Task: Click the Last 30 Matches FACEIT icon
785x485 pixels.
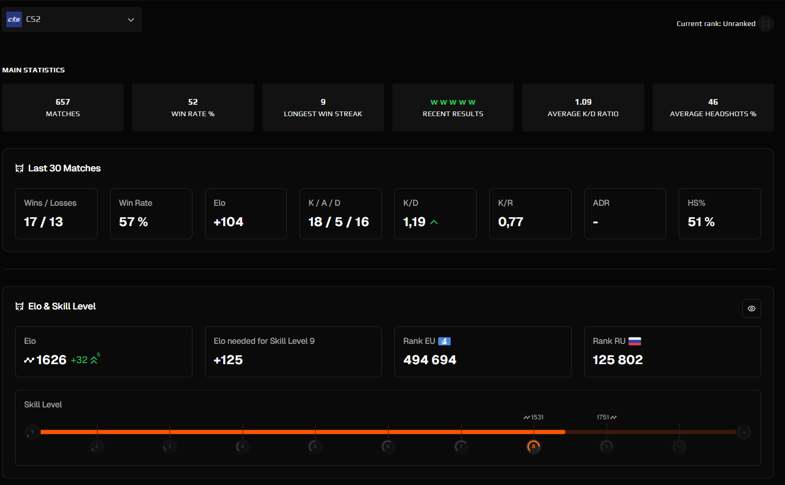Action: (19, 168)
